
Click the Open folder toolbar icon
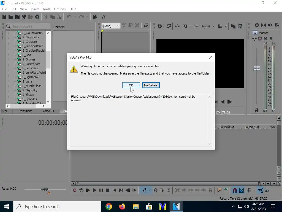pyautogui.click(x=11, y=17)
